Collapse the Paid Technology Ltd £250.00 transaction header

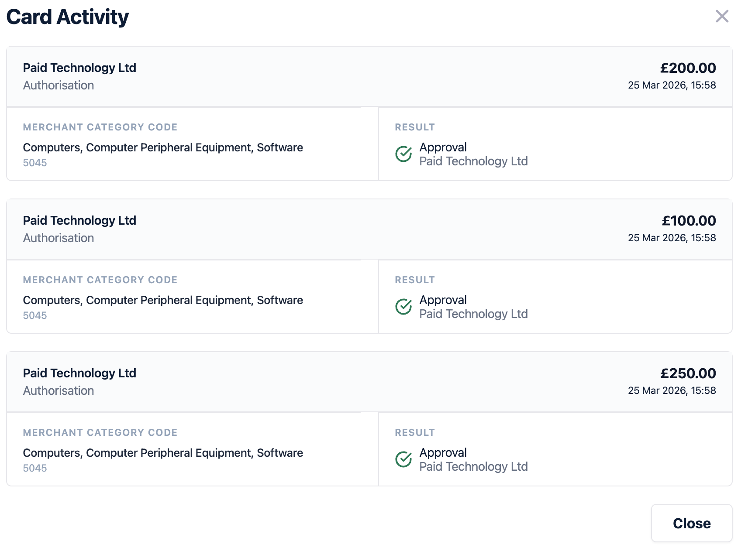pyautogui.click(x=369, y=382)
